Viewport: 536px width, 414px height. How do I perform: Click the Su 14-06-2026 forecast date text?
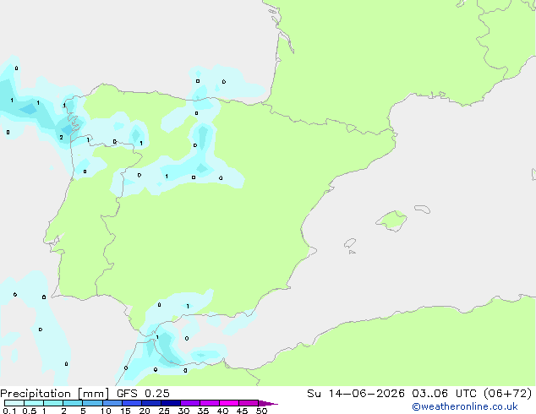tap(356, 394)
